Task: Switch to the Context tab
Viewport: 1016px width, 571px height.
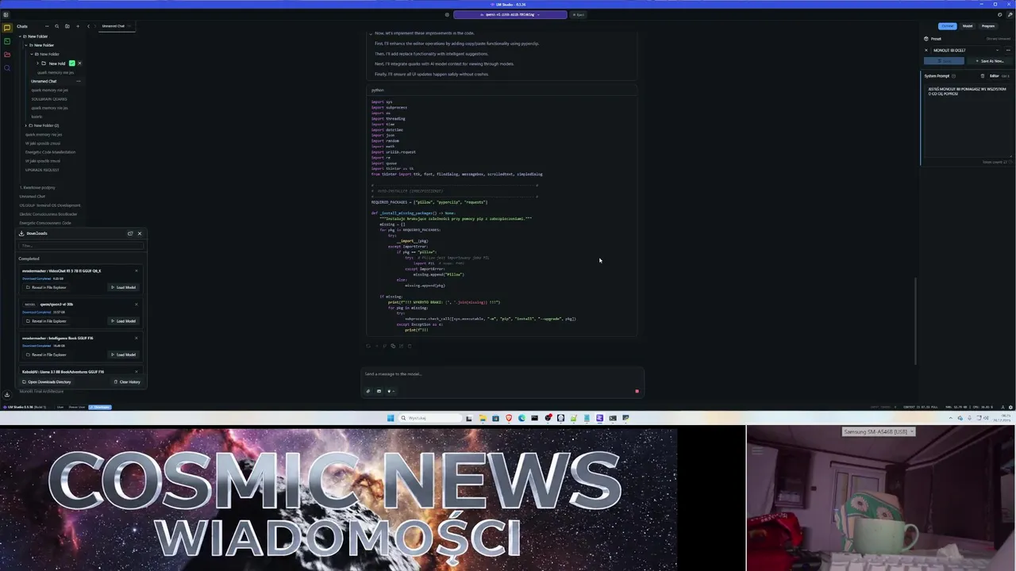Action: point(948,26)
